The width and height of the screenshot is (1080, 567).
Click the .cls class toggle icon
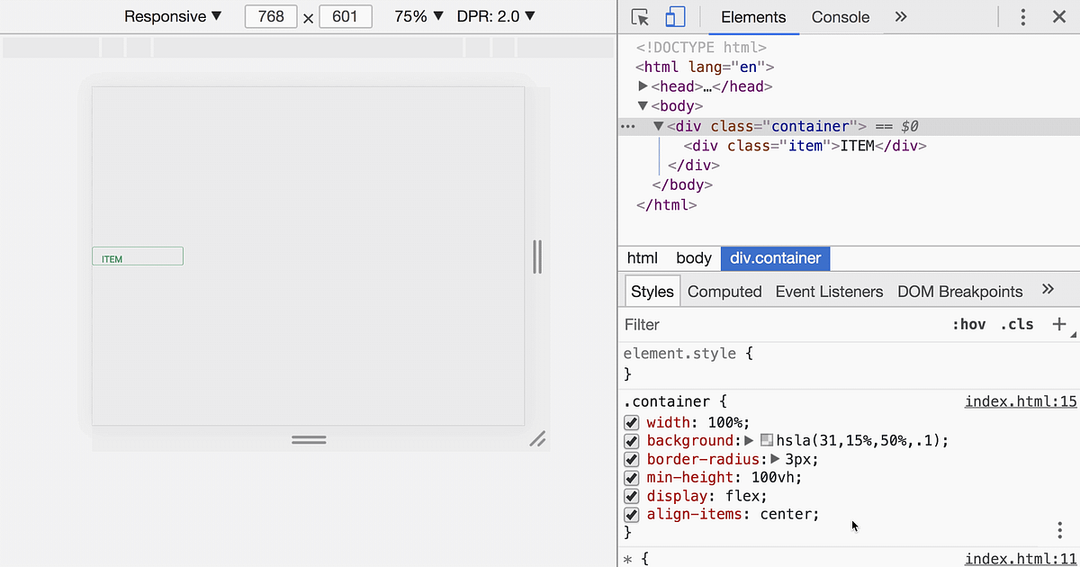[1016, 324]
